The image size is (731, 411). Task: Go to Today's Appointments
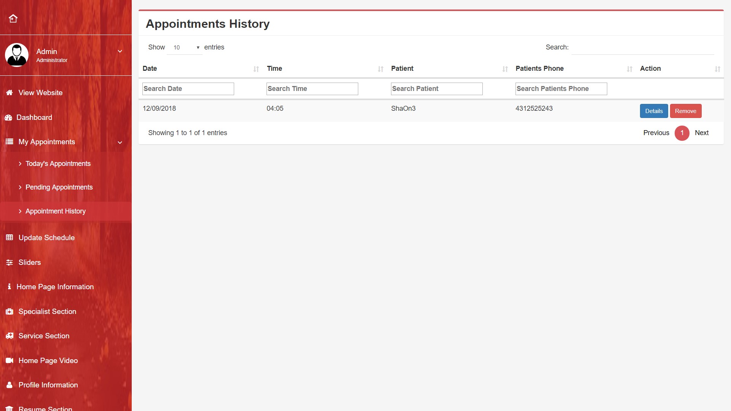click(58, 164)
